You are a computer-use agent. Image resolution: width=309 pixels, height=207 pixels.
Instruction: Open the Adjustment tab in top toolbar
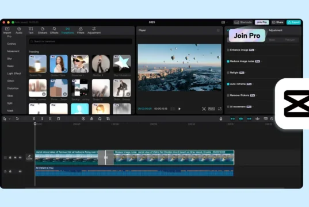[x=94, y=30]
